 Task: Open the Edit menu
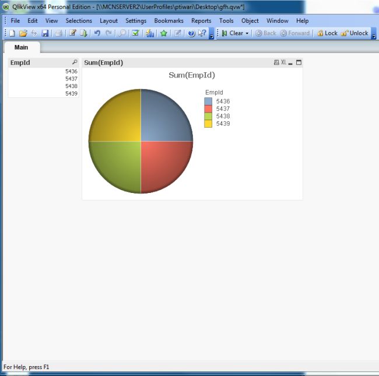pyautogui.click(x=33, y=21)
